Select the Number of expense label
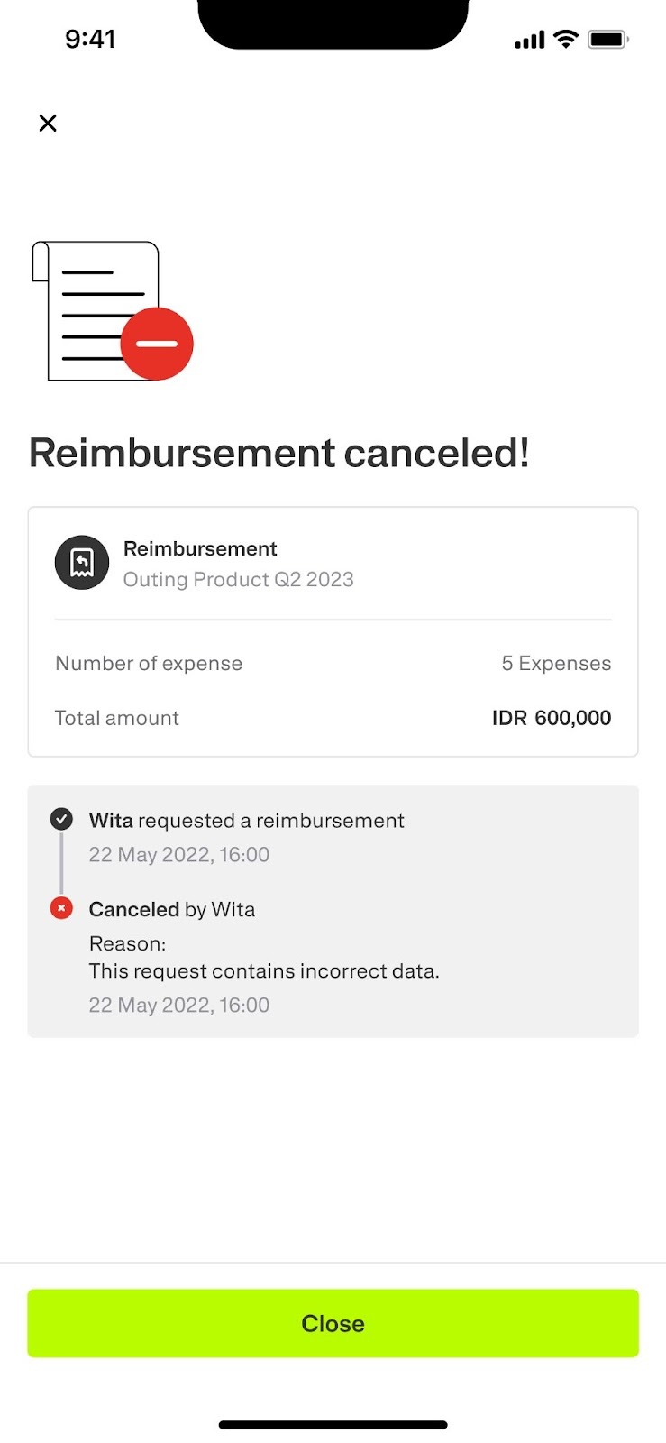The height and width of the screenshot is (1443, 666). tap(149, 663)
